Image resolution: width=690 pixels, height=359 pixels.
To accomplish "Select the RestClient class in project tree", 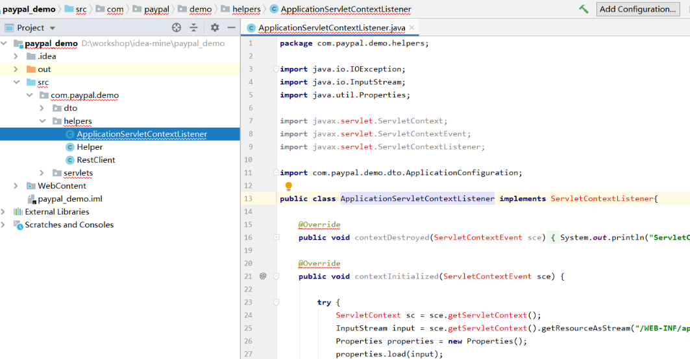I will pyautogui.click(x=95, y=160).
